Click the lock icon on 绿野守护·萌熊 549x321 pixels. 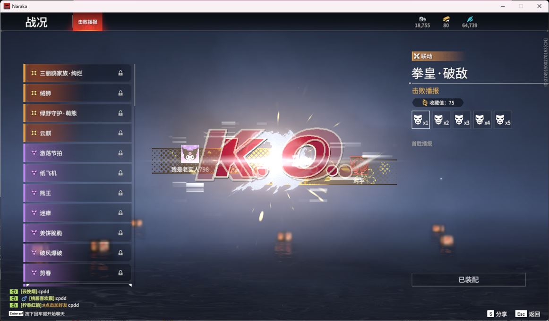coord(120,113)
